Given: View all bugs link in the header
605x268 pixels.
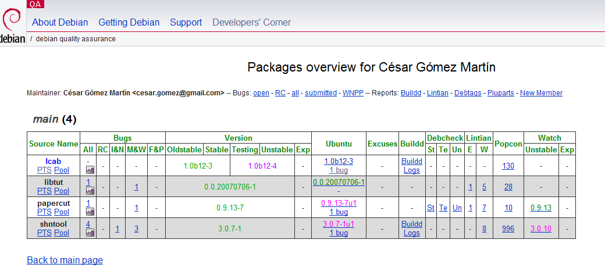Looking at the screenshot, I should [x=295, y=93].
